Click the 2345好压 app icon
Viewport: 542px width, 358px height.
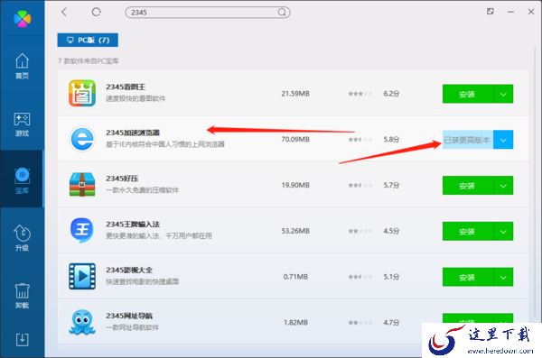[82, 185]
